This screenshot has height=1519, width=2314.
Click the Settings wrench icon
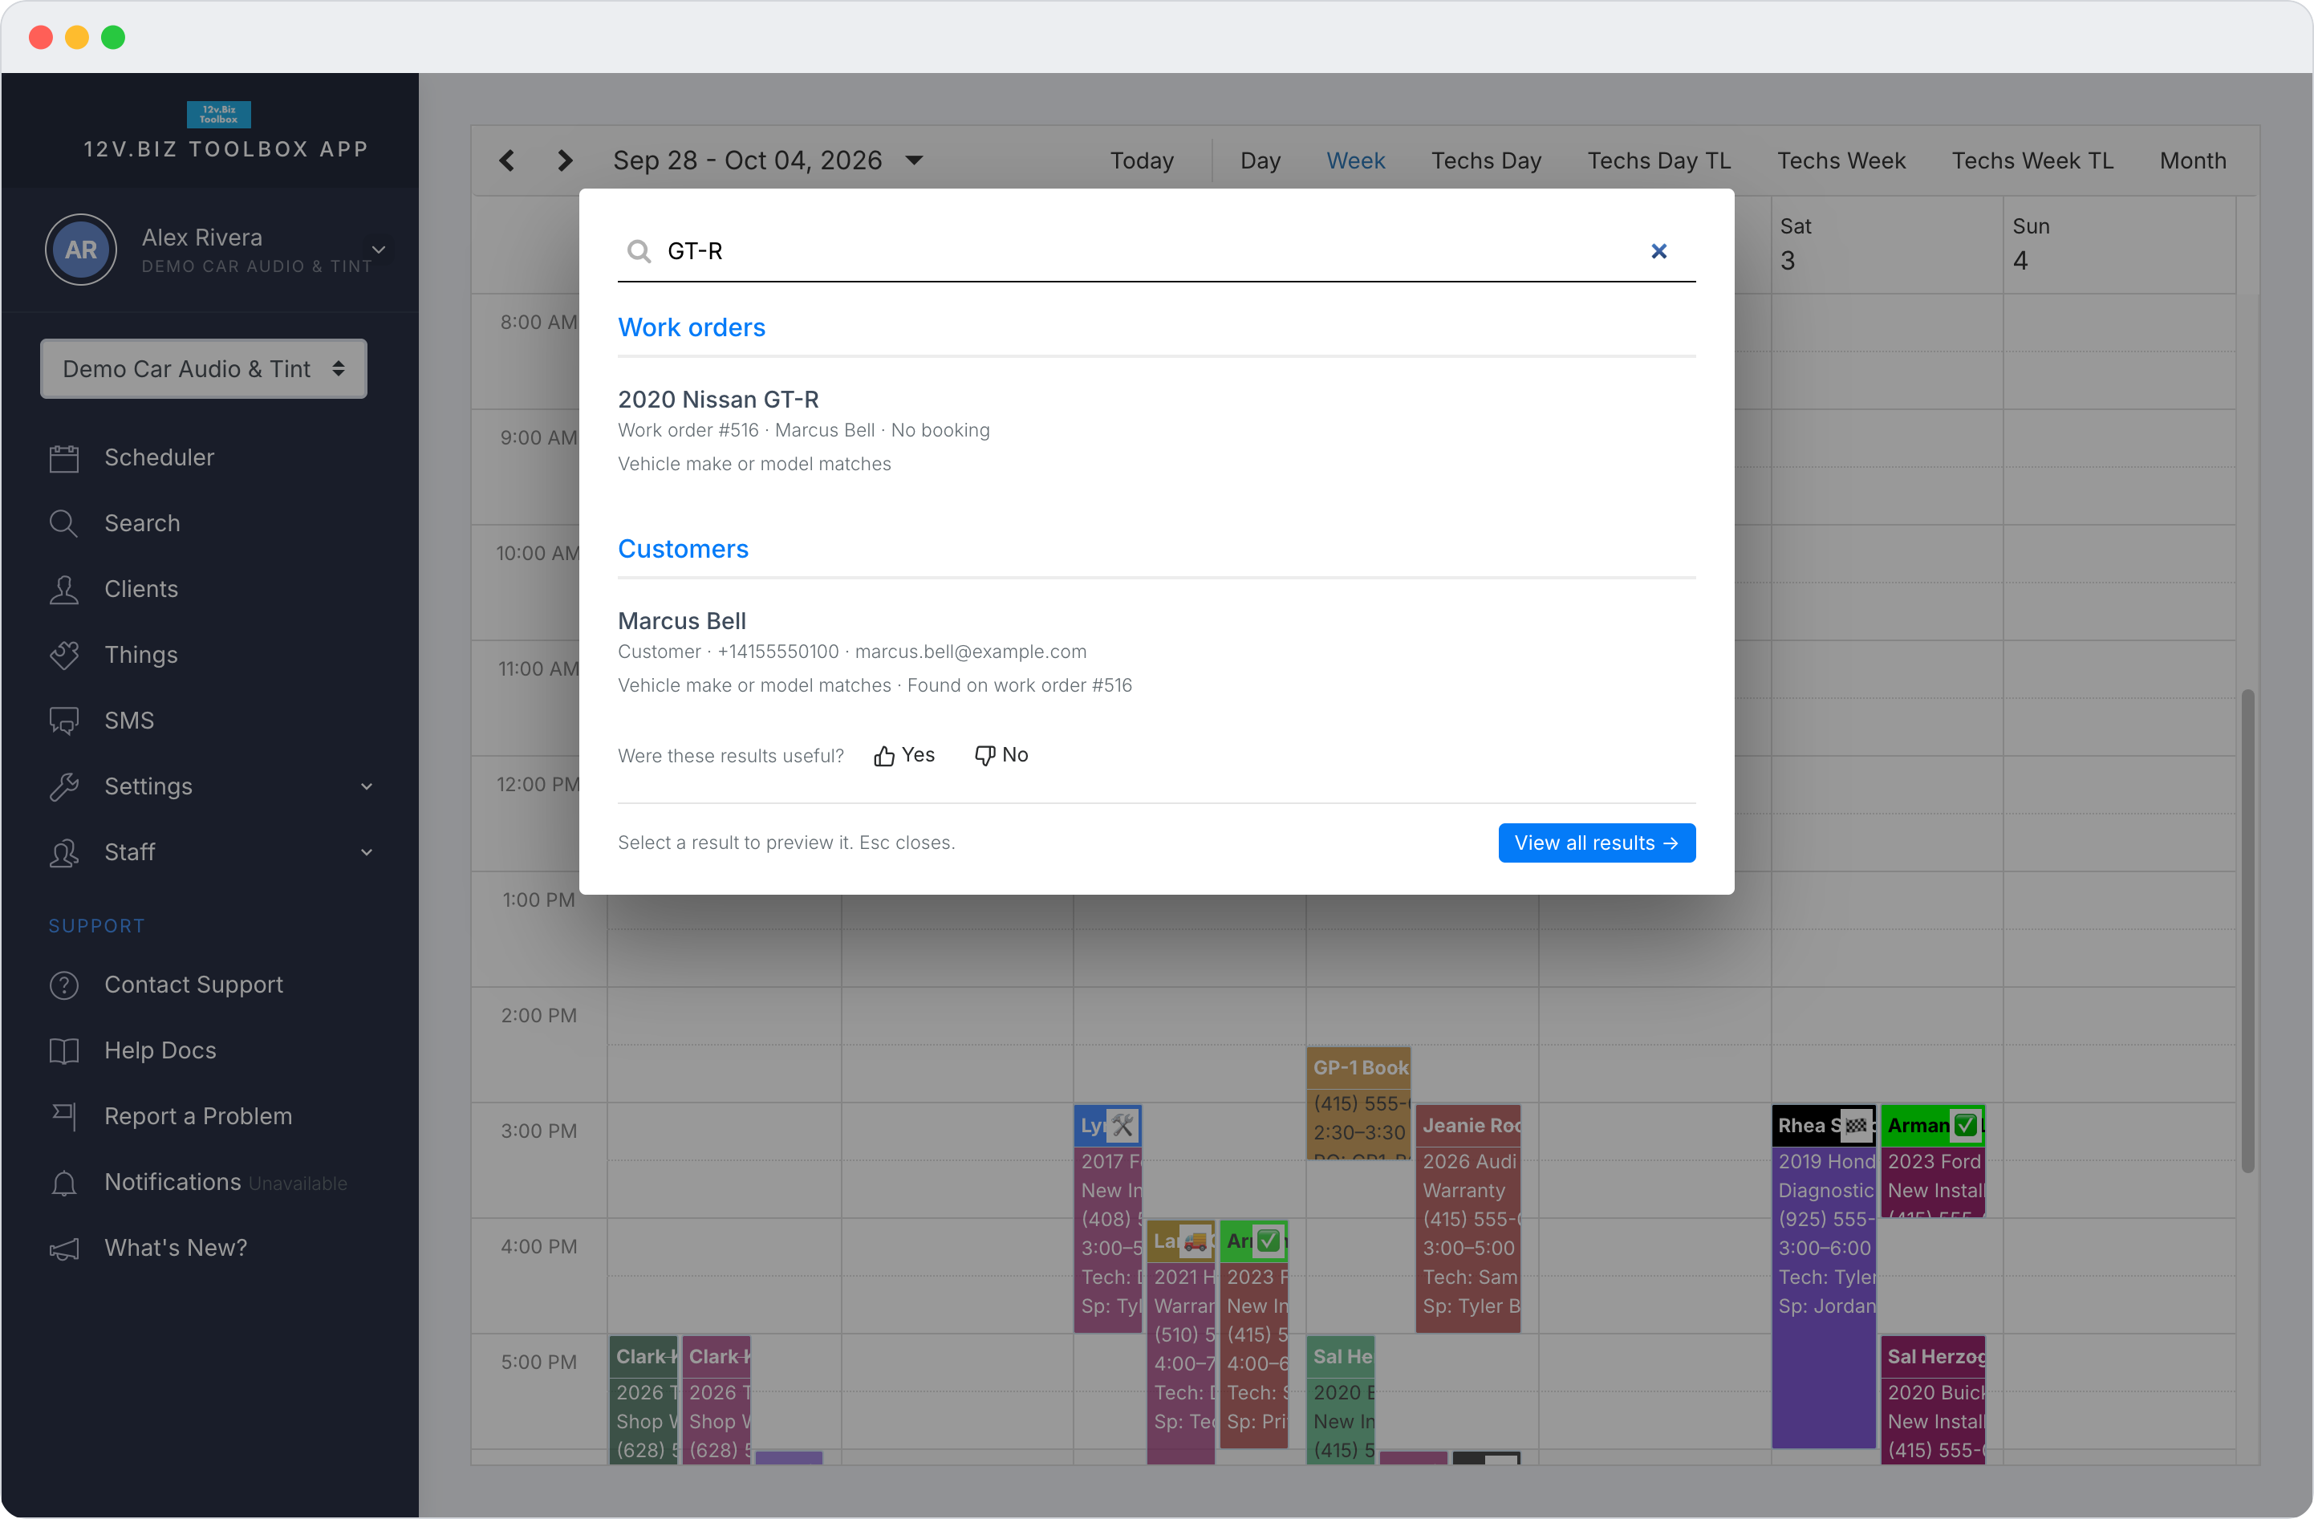point(64,786)
